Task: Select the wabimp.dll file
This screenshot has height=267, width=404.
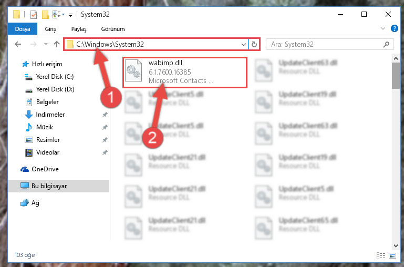Action: pyautogui.click(x=185, y=72)
